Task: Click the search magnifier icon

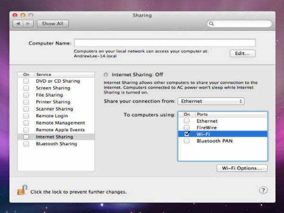Action: pyautogui.click(x=212, y=23)
